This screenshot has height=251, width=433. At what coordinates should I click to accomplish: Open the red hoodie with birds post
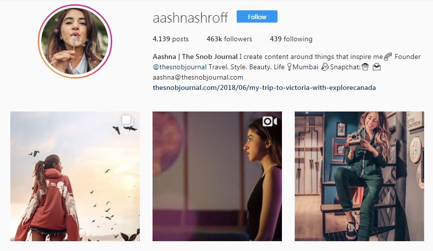point(75,176)
